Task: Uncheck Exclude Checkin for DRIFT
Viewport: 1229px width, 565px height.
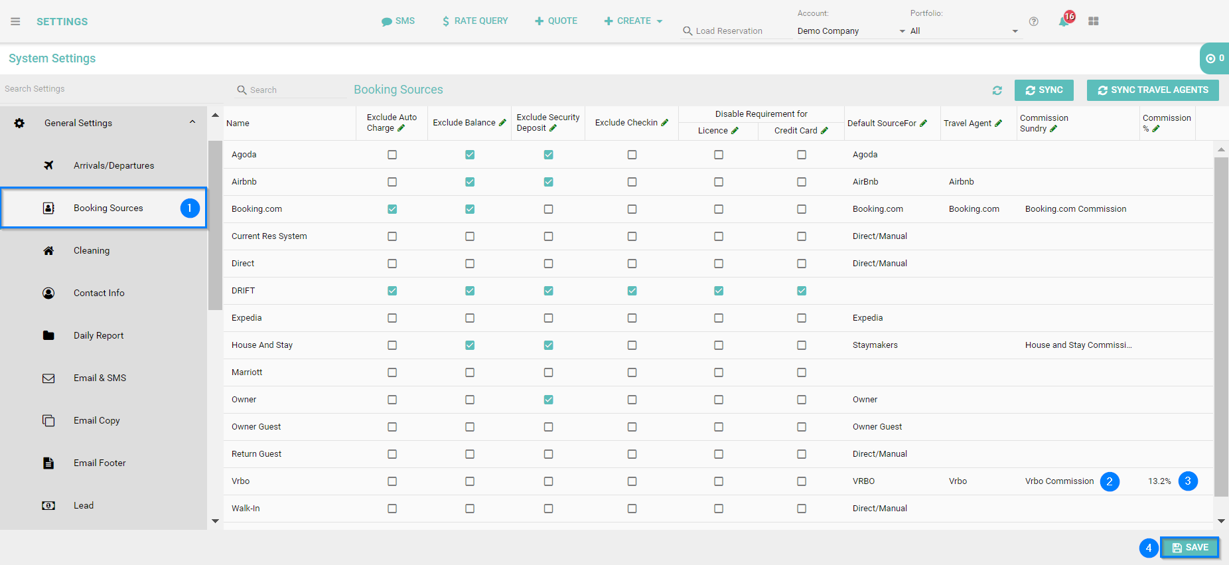Action: coord(632,291)
